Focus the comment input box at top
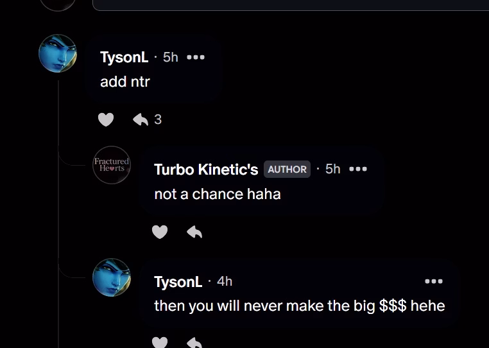Viewport: 489px width, 348px height. (x=291, y=5)
